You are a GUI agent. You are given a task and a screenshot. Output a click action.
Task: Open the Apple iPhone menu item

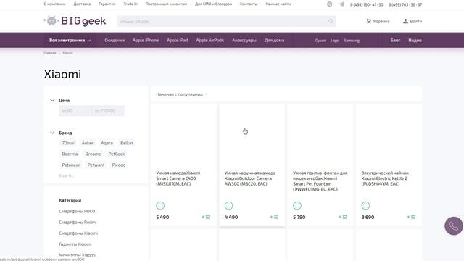coord(146,41)
